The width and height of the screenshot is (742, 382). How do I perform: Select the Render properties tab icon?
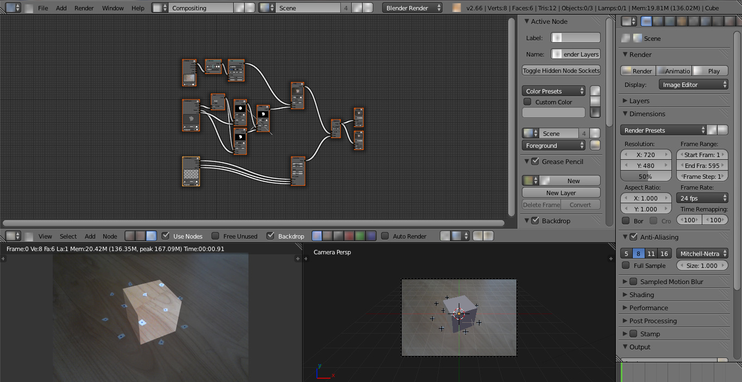[646, 21]
